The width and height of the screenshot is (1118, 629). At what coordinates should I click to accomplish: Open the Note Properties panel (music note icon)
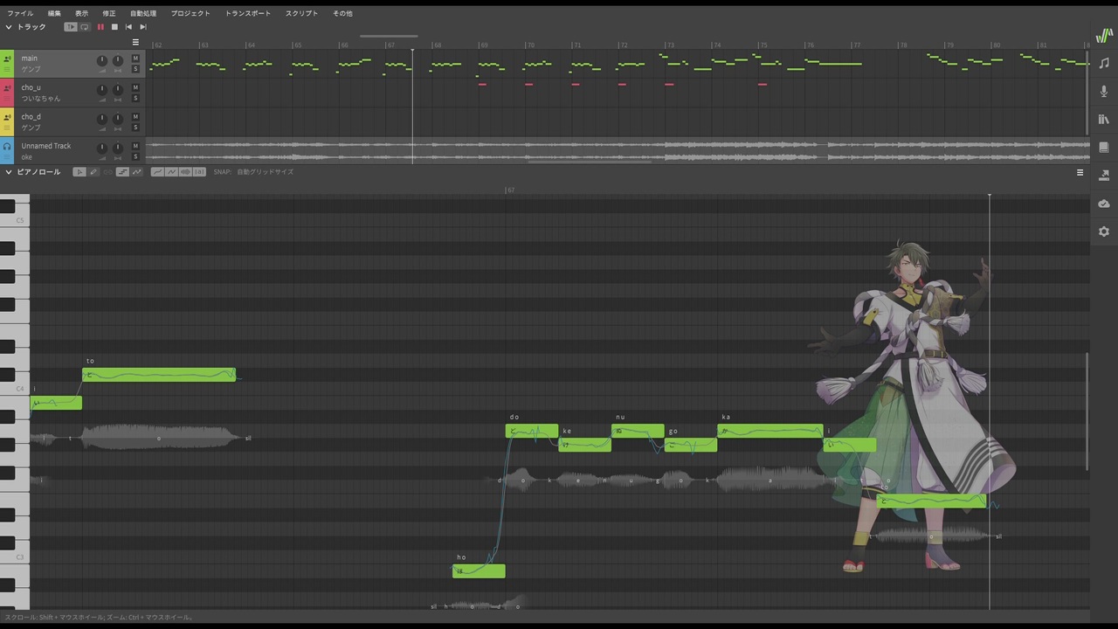[1104, 63]
